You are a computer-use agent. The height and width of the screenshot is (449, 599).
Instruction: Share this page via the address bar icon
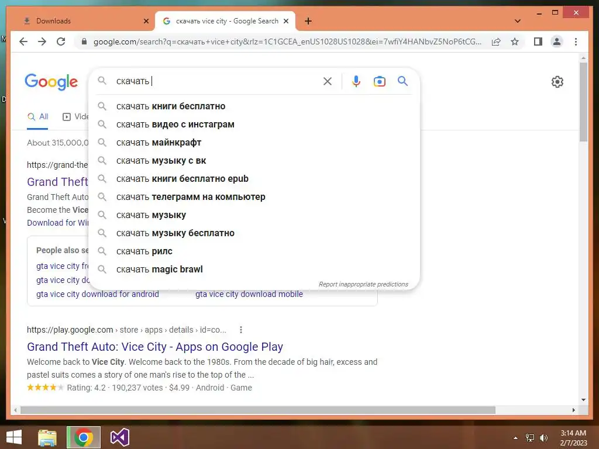496,42
